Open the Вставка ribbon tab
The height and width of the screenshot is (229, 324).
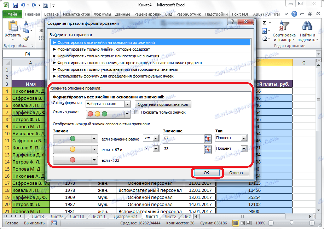pyautogui.click(x=51, y=14)
